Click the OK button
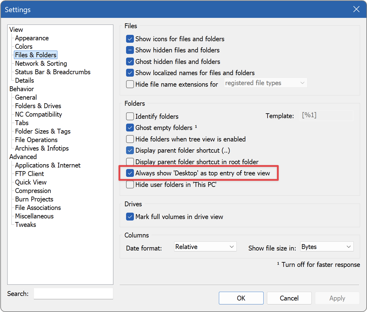The width and height of the screenshot is (367, 312). pyautogui.click(x=241, y=298)
